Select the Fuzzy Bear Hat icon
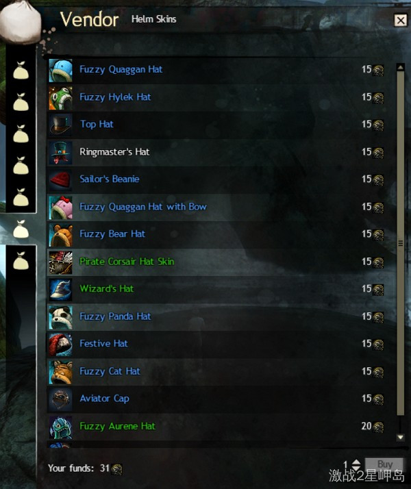 60,235
